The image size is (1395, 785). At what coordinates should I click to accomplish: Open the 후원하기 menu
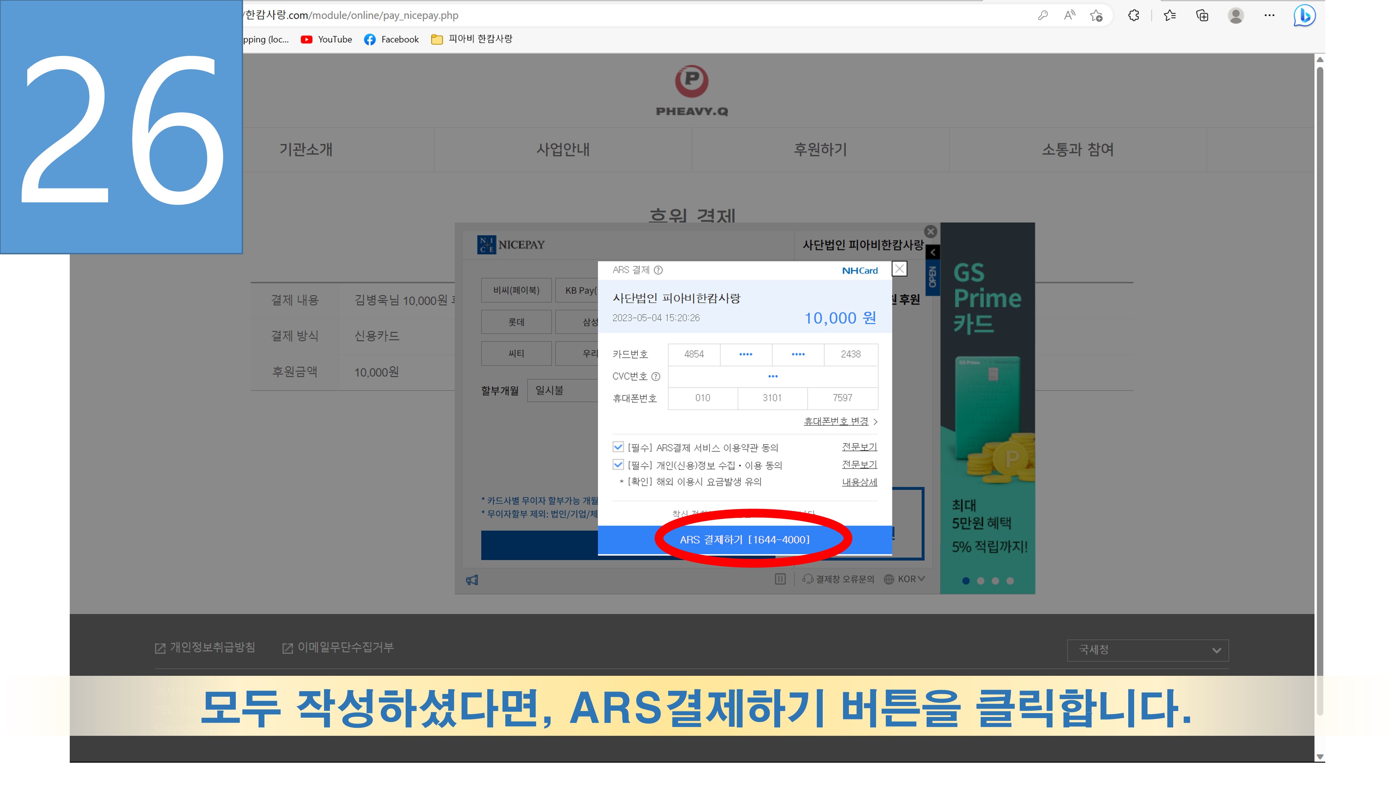coord(820,150)
